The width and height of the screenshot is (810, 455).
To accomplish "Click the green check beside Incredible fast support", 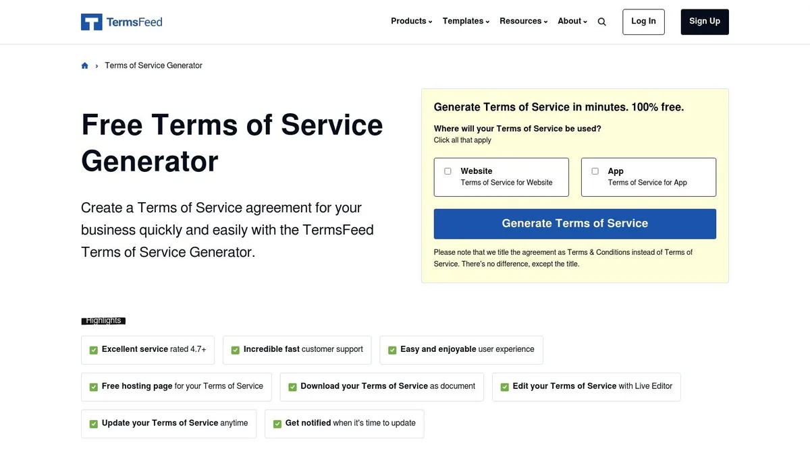I will 236,350.
